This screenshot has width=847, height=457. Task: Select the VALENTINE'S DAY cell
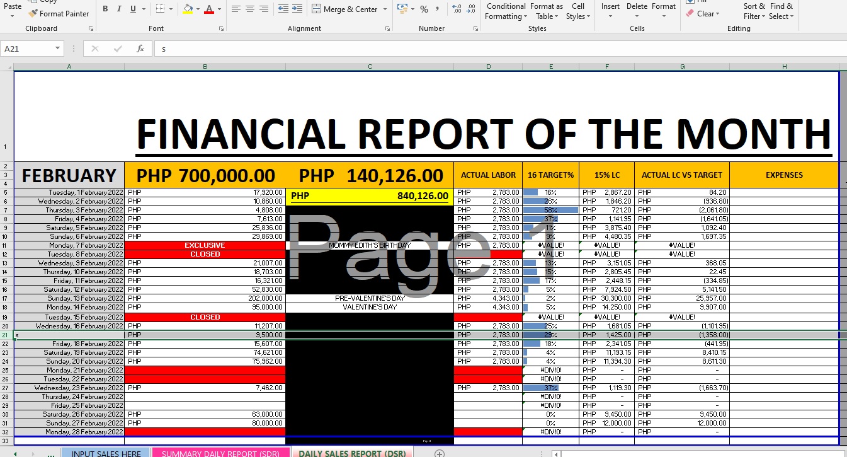(x=370, y=307)
